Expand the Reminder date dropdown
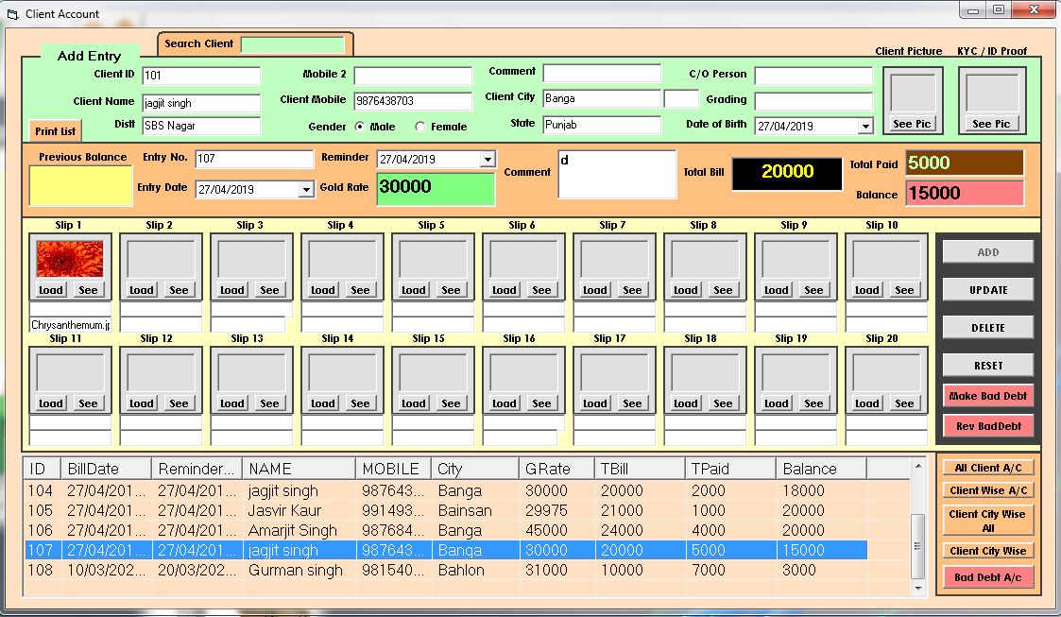This screenshot has width=1061, height=617. [x=488, y=160]
